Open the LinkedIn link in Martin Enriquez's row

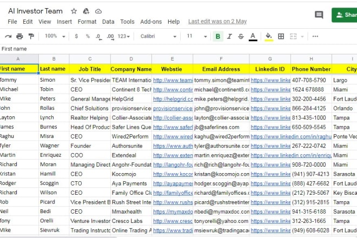(291, 155)
